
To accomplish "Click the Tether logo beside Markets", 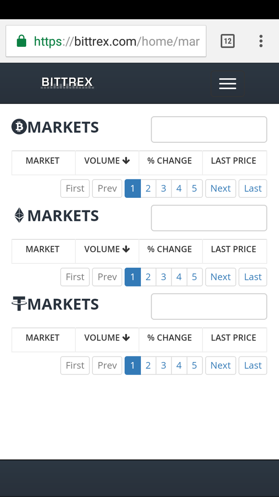I will (19, 304).
